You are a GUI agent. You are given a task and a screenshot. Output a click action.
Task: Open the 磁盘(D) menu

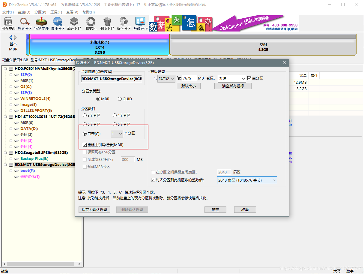(24, 12)
